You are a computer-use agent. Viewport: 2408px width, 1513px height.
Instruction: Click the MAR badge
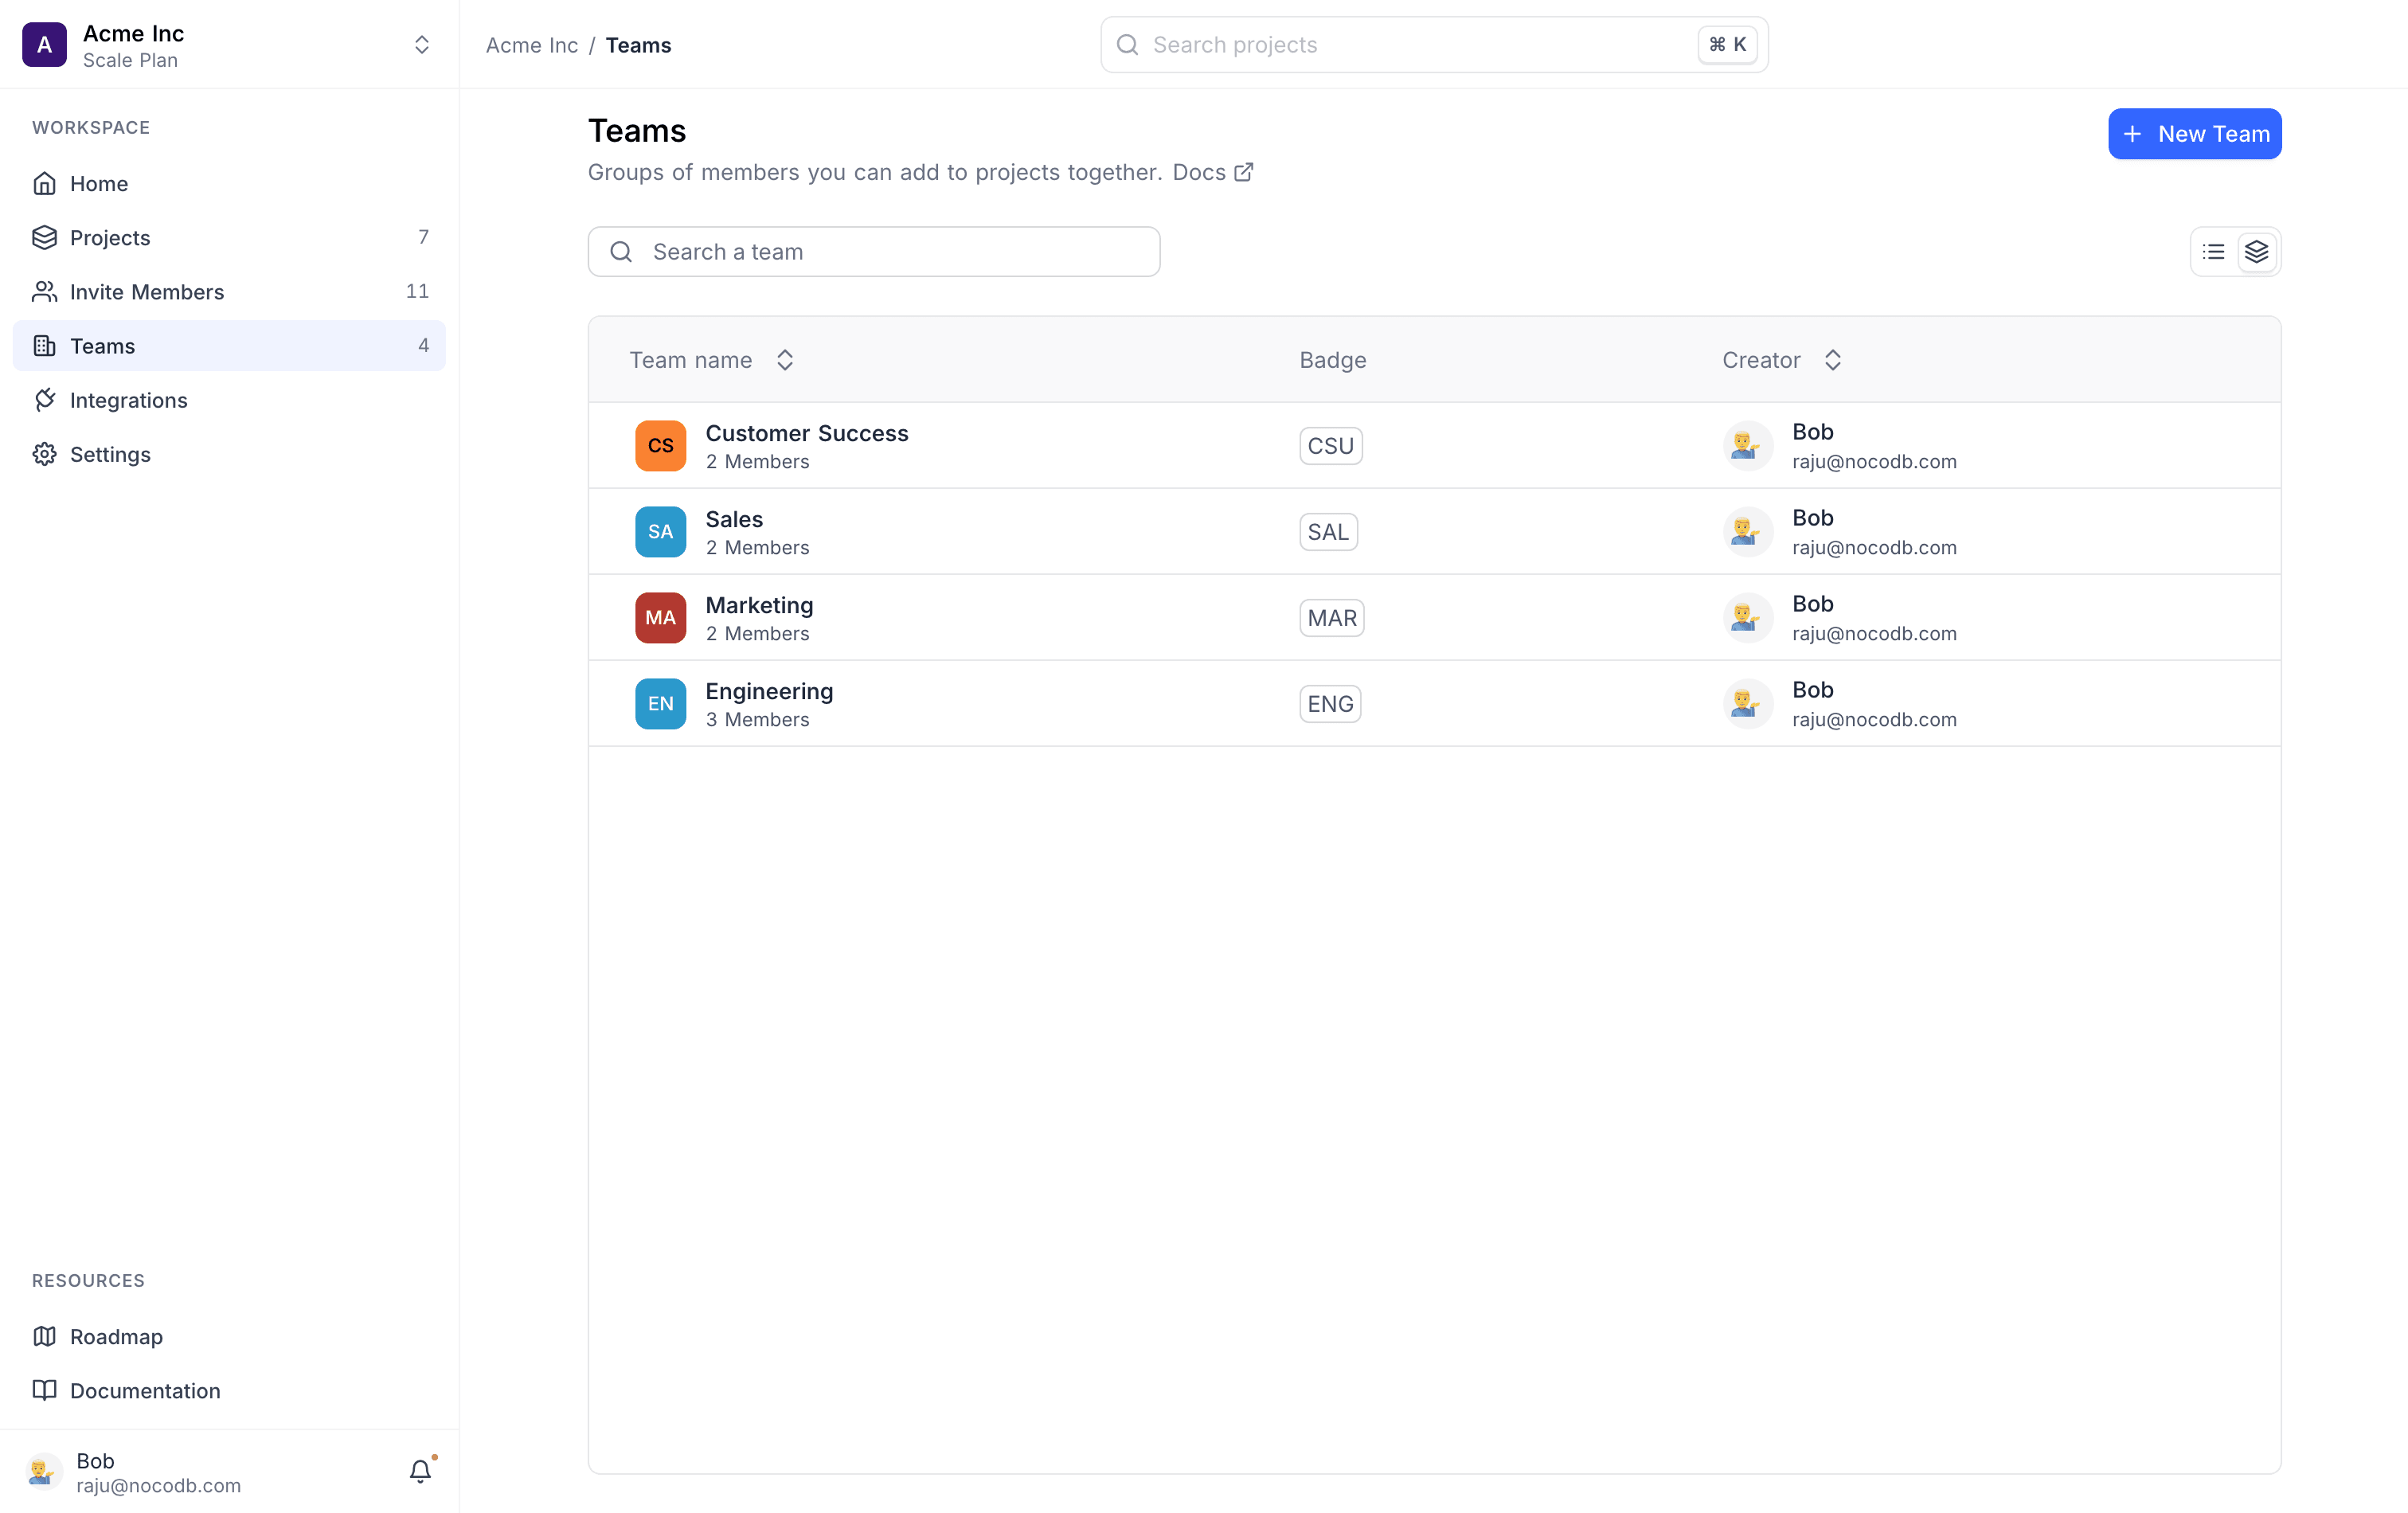pos(1332,618)
